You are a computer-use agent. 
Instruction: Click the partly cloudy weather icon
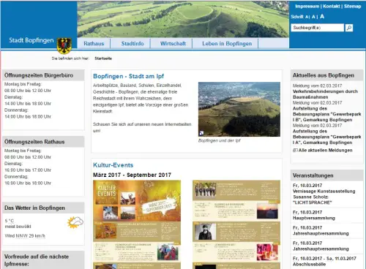tap(75, 222)
